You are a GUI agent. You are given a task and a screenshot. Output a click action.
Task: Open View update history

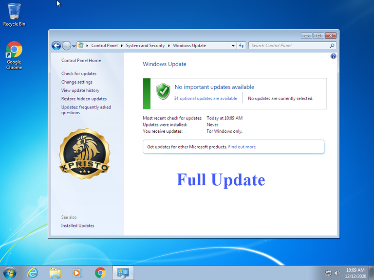[x=80, y=90]
